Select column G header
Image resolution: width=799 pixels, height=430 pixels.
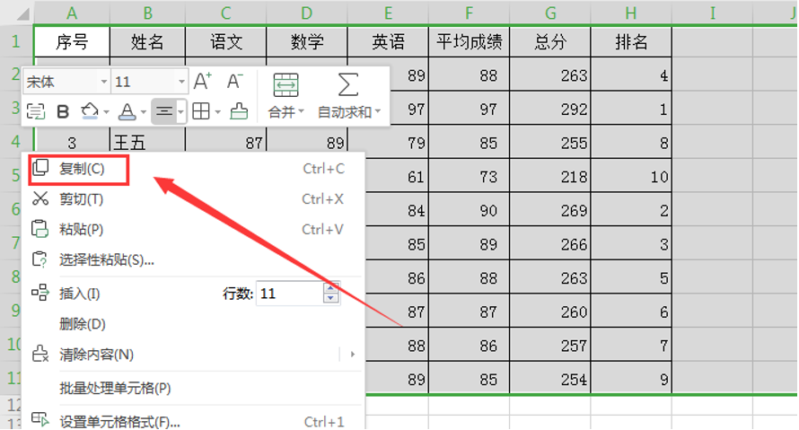(550, 13)
